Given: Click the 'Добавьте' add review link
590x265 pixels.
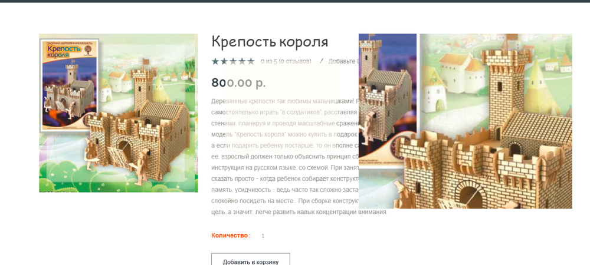Looking at the screenshot, I should tap(342, 61).
